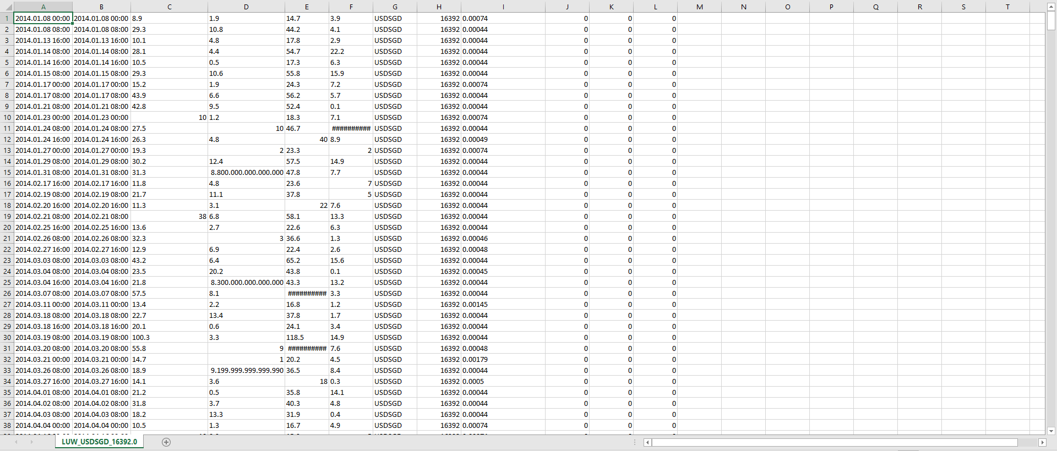Select column D header
This screenshot has width=1057, height=451.
click(246, 7)
